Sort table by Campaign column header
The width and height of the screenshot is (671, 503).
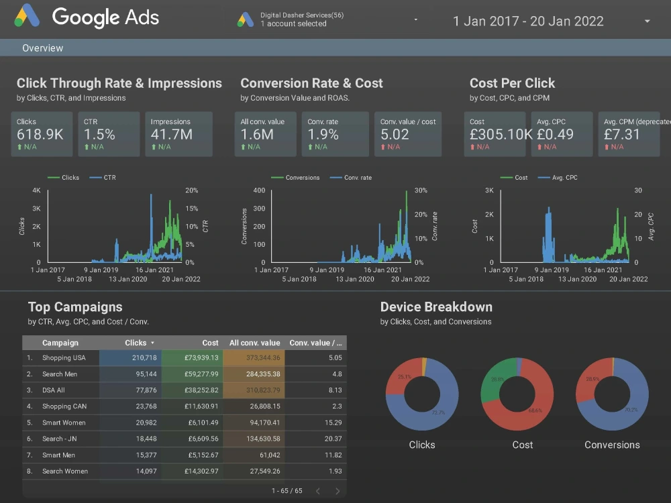coord(60,343)
